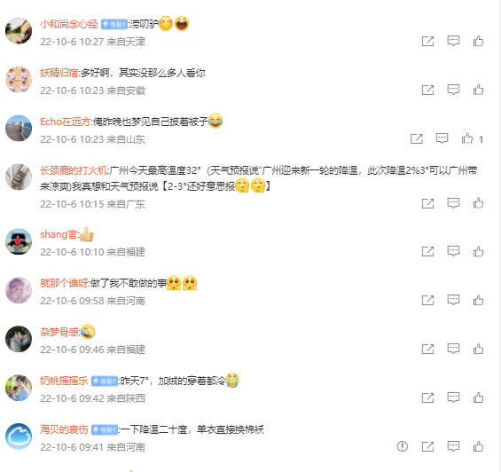Repost Echo在远方's comment
This screenshot has width=501, height=472.
pos(417,138)
